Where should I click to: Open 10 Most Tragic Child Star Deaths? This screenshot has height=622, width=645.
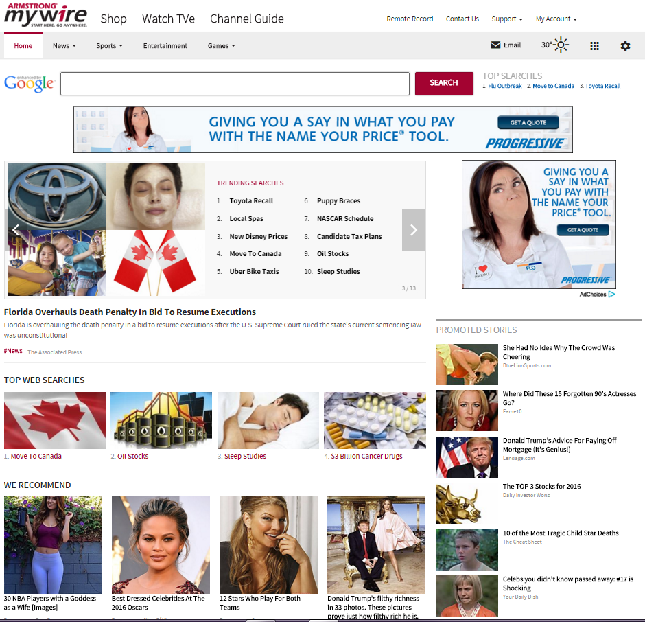(561, 533)
